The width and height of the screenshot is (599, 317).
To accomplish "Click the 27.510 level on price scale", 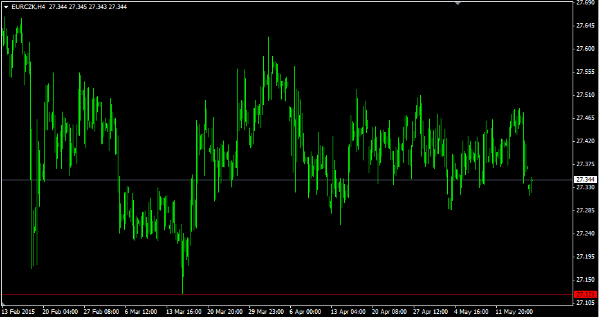I will (585, 95).
